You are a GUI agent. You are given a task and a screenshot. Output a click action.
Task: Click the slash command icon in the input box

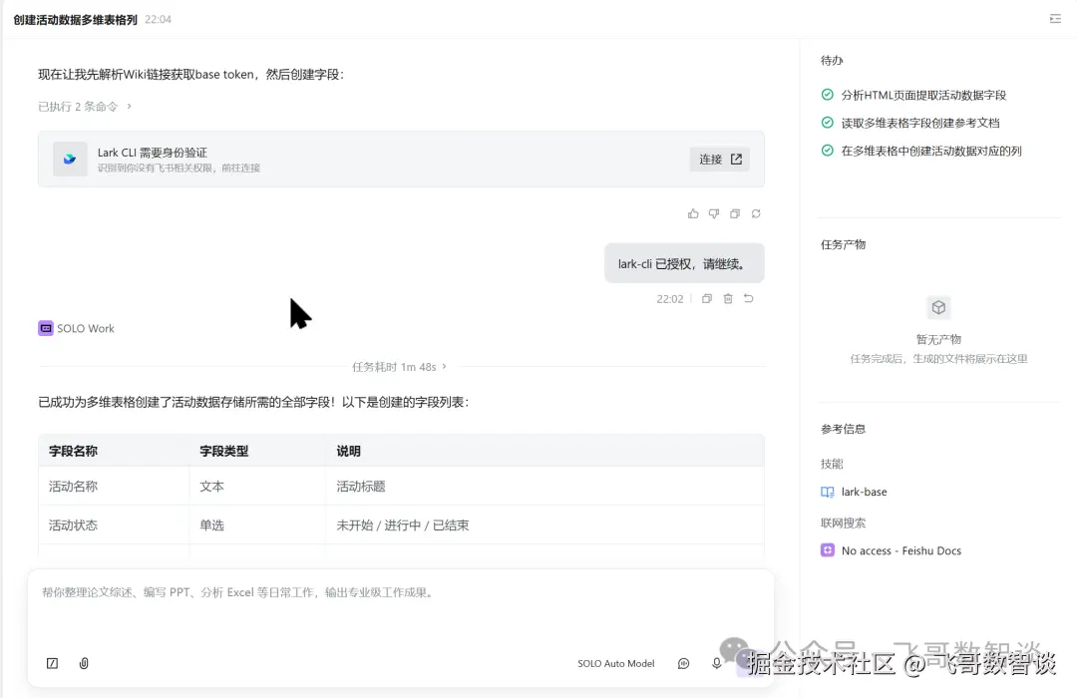(x=52, y=663)
